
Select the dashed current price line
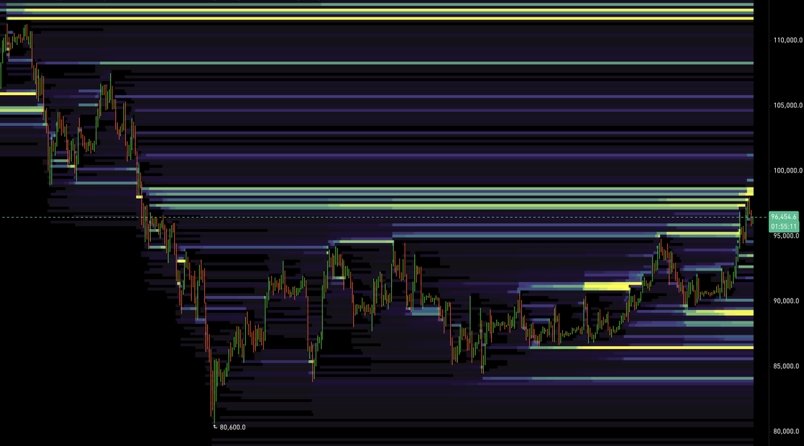coord(402,216)
